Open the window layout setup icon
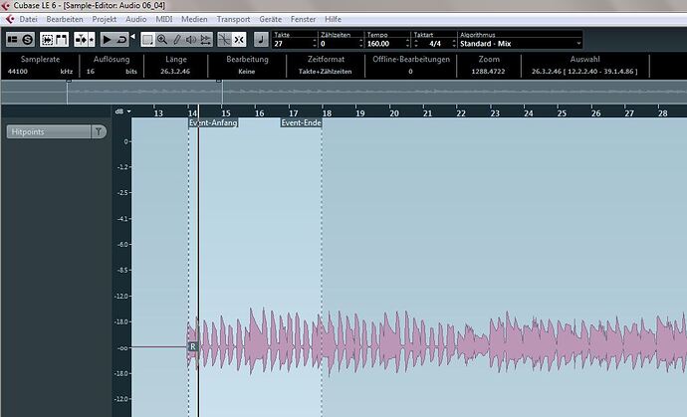 coord(13,40)
